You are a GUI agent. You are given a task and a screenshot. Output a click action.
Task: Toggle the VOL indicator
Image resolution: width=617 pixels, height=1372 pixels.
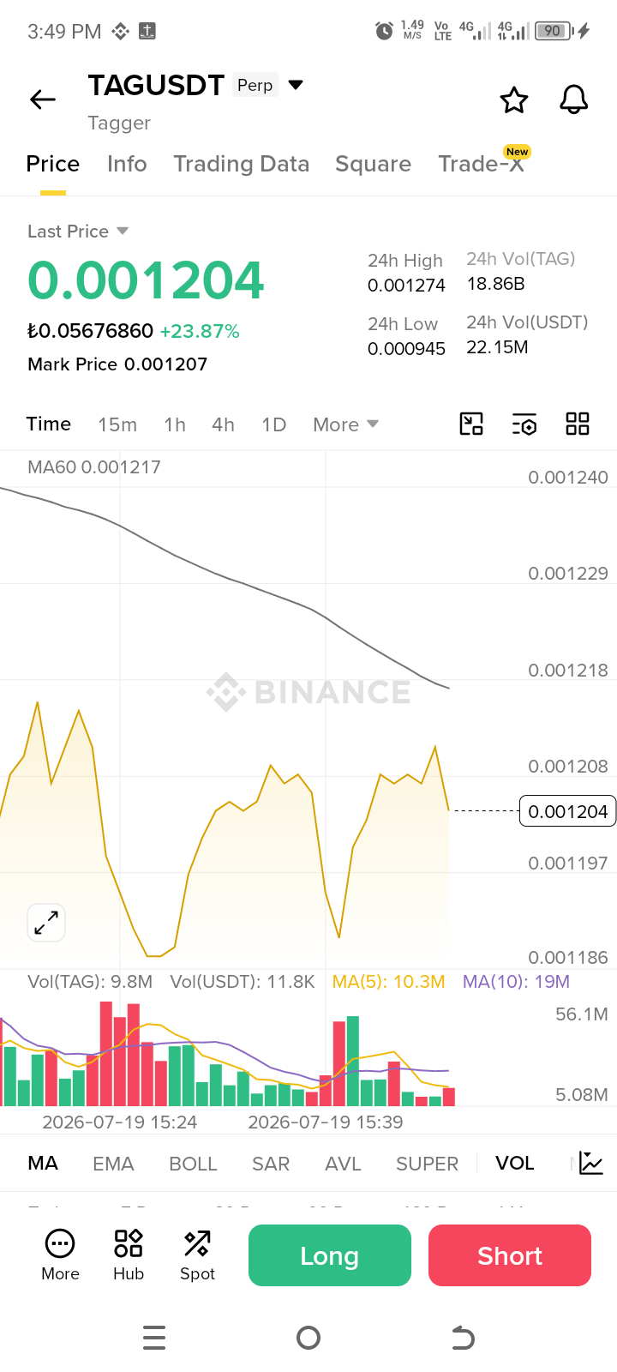(515, 1164)
